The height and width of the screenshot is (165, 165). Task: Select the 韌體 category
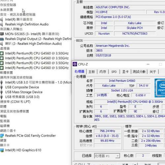coord(3,107)
